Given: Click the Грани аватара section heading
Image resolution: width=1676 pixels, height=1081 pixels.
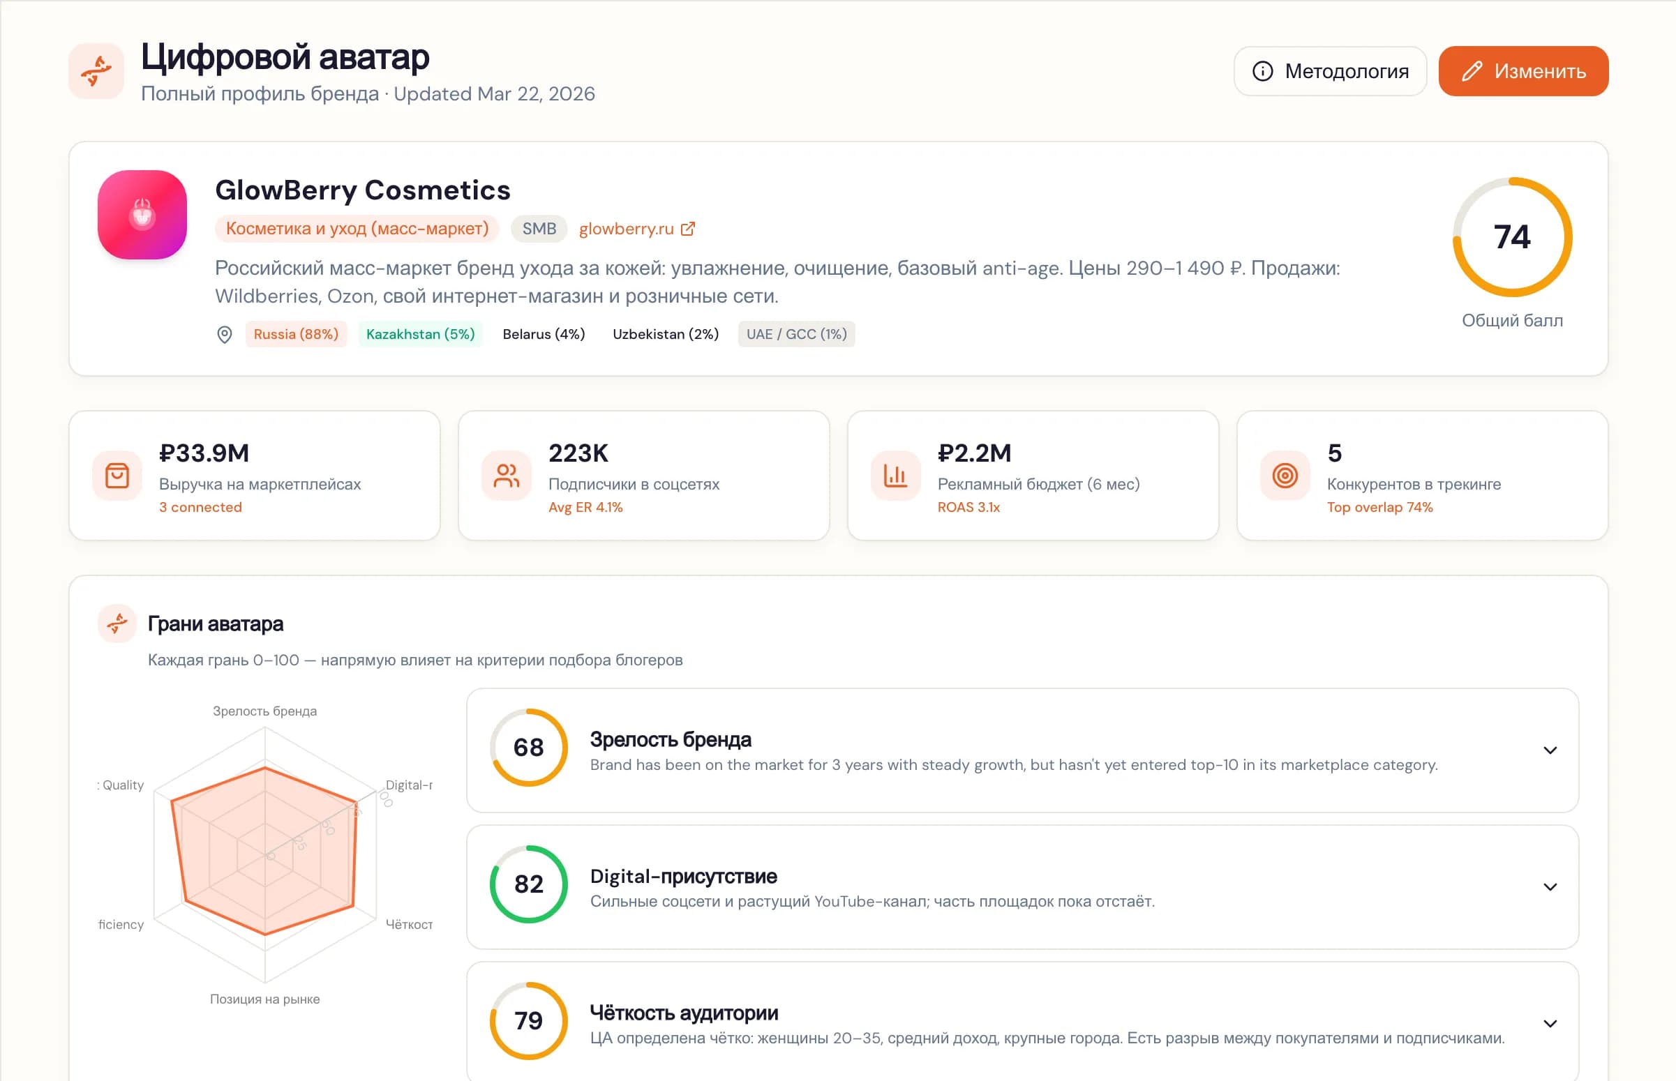Looking at the screenshot, I should (x=216, y=623).
